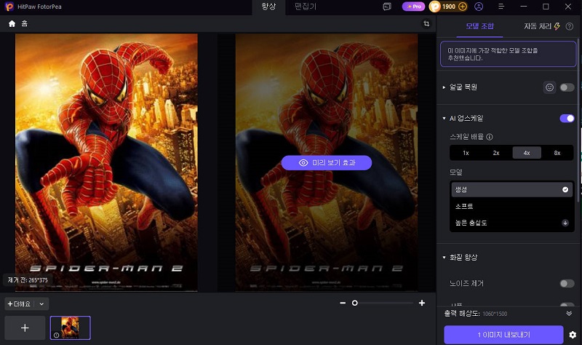
Task: Open the user account profile icon
Action: (479, 7)
